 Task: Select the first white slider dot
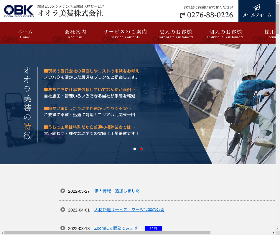[135, 149]
